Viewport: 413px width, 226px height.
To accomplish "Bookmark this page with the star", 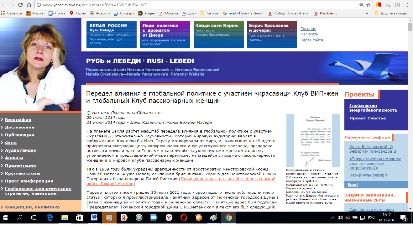I will coord(368,5).
